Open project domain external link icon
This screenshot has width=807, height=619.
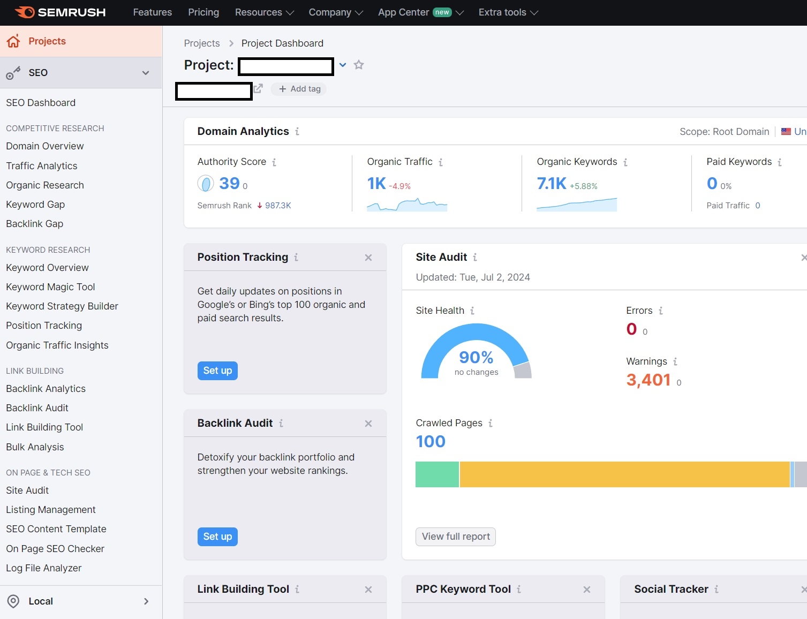pos(258,88)
